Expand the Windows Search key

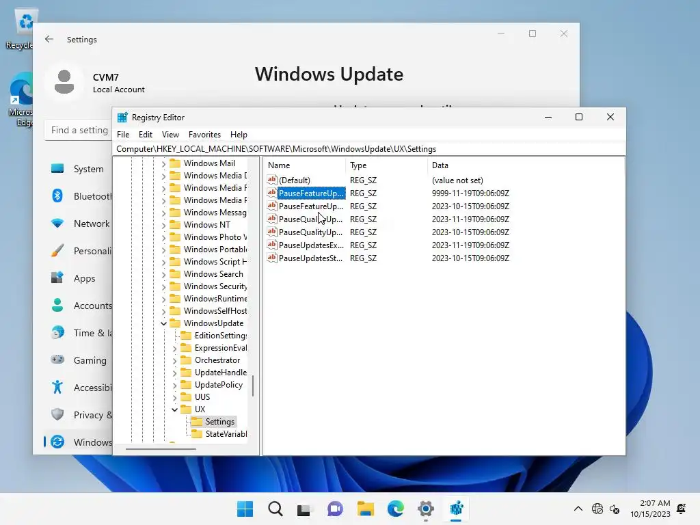tap(163, 275)
